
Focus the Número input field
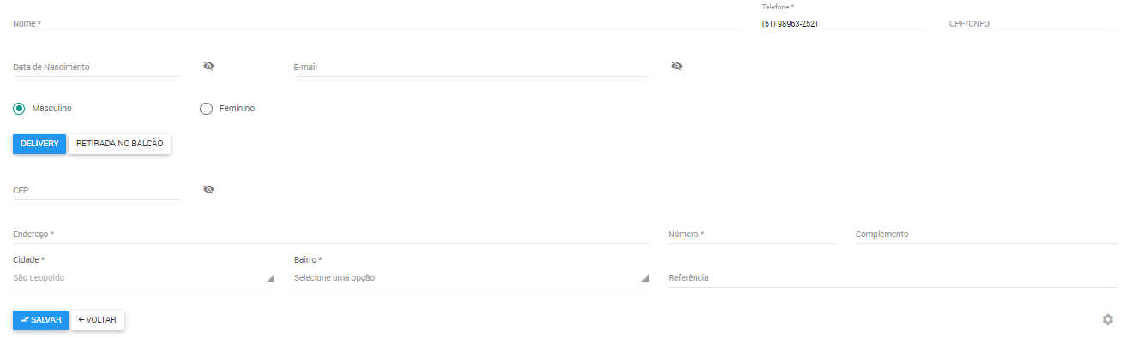click(752, 234)
